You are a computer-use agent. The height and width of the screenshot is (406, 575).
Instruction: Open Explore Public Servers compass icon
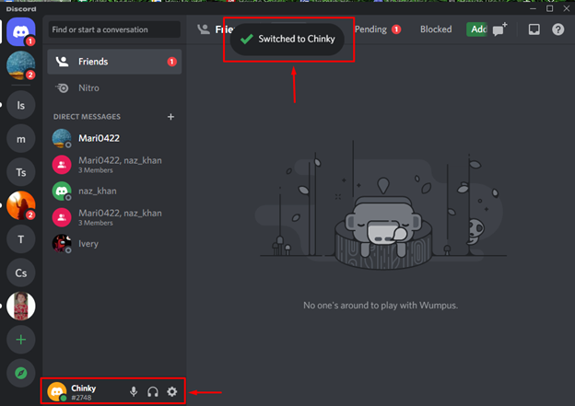tap(21, 373)
